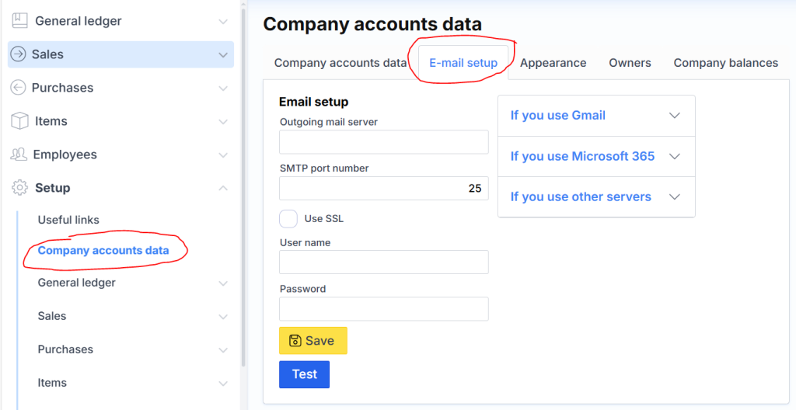
Task: Open the Owners tab
Action: 630,63
